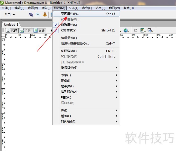Choose 创建链接(L) menu item
Viewport: 176px width, 151px height.
(86, 51)
